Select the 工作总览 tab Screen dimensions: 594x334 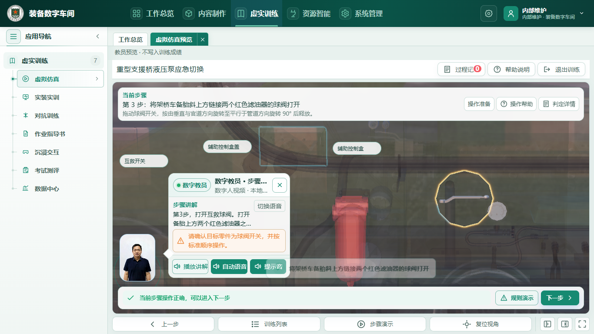point(130,40)
